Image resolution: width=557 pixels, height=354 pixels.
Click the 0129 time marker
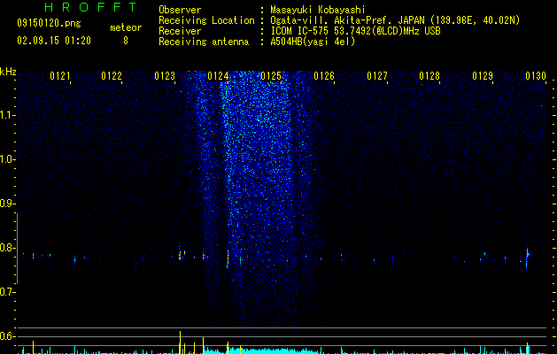[483, 76]
